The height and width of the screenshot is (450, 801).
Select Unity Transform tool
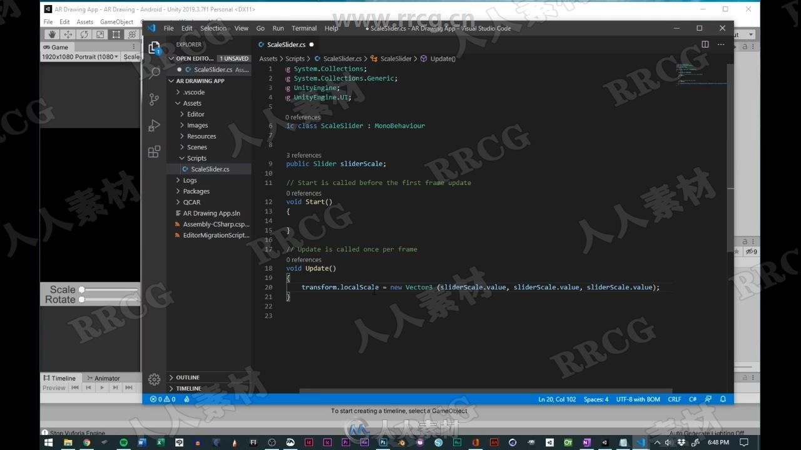(x=132, y=34)
